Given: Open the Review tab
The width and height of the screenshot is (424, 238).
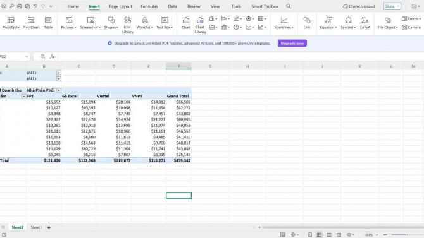Looking at the screenshot, I should tap(194, 6).
